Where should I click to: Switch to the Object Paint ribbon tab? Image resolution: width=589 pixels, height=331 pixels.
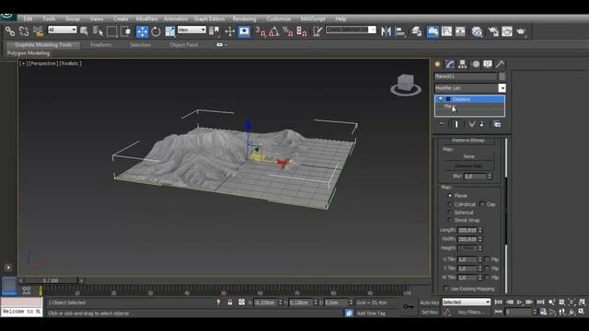[x=184, y=45]
